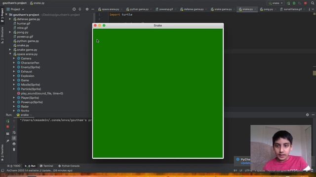Switch to space arena.py editor tab
This screenshot has width=316, height=177.
(109, 9)
